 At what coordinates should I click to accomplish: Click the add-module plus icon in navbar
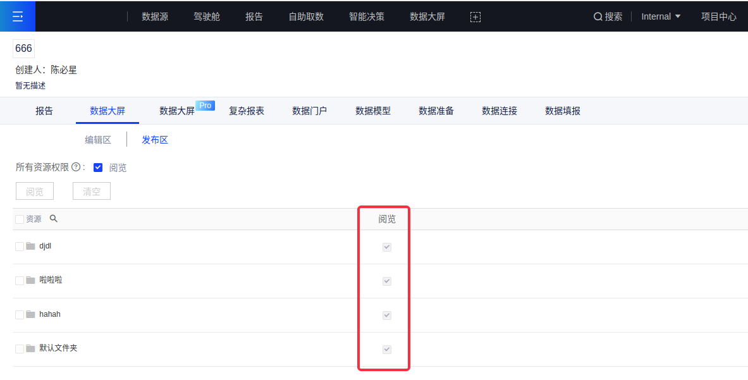475,17
